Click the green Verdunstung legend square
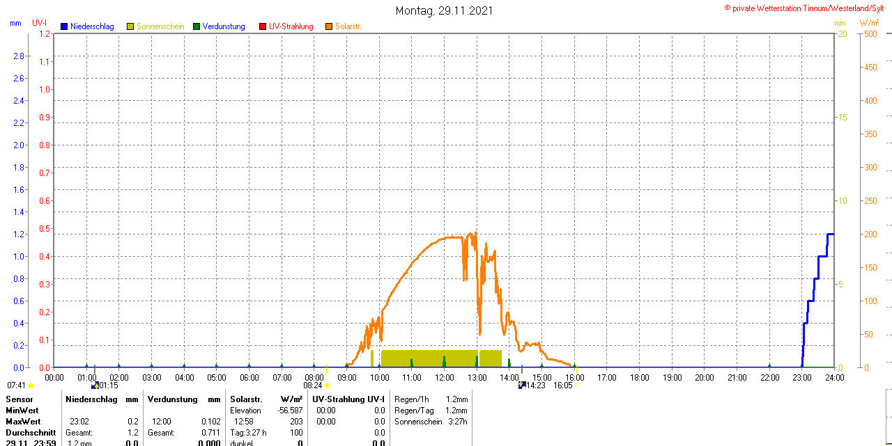 (197, 26)
